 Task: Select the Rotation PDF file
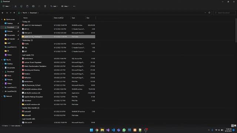59,74
